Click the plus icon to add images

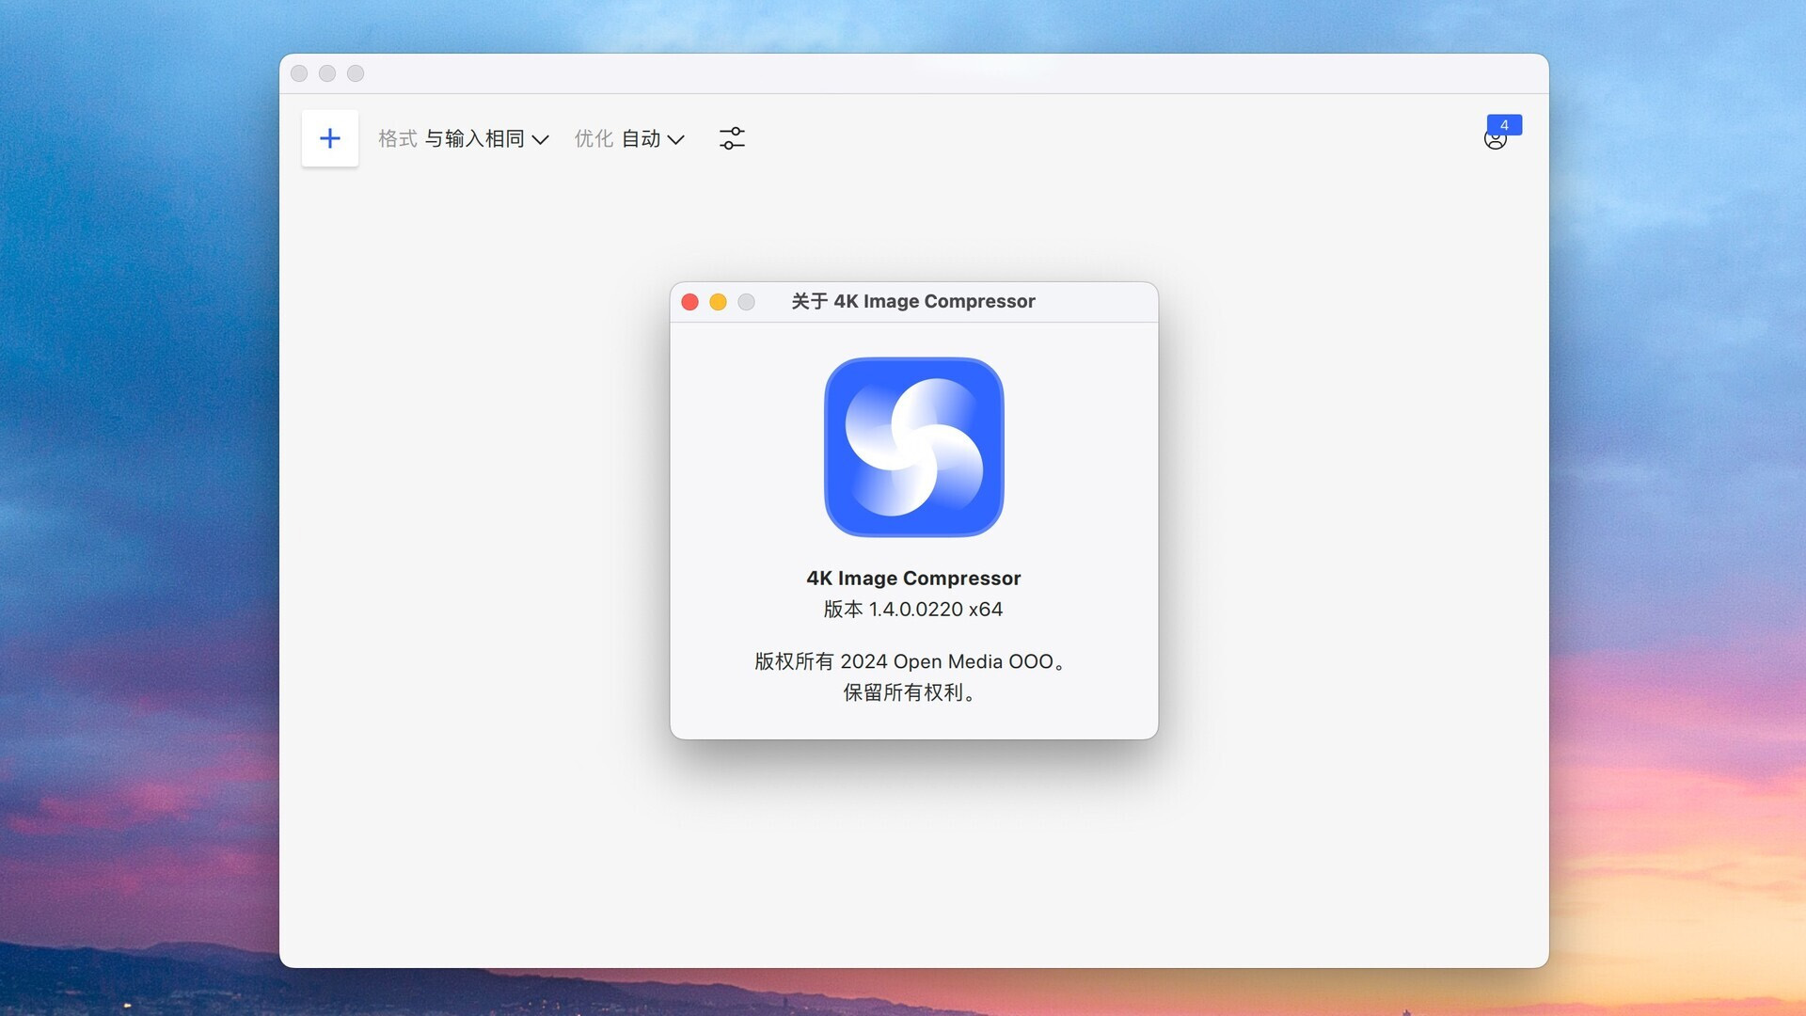click(x=330, y=138)
